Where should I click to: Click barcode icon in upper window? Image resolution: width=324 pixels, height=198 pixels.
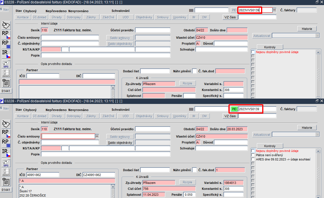click(x=191, y=10)
